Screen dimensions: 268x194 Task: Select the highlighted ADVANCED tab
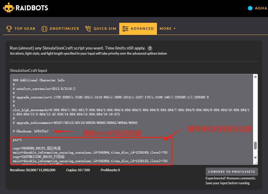(x=138, y=28)
